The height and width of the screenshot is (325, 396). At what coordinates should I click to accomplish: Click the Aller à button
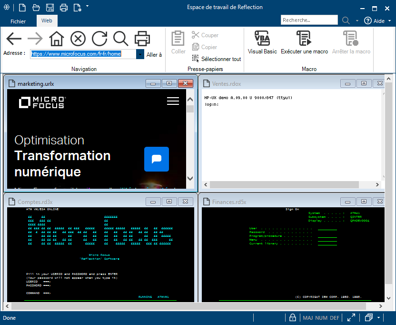(x=154, y=55)
